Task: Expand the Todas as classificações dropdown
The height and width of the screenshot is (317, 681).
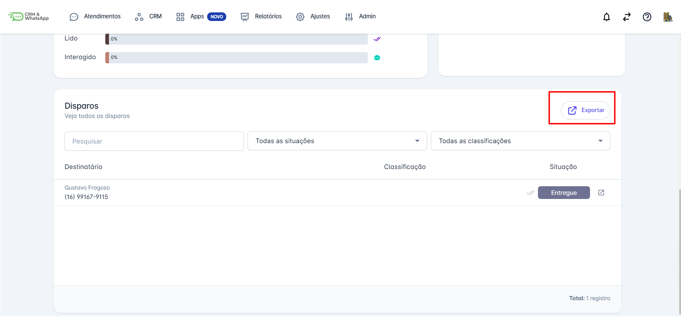Action: 520,141
